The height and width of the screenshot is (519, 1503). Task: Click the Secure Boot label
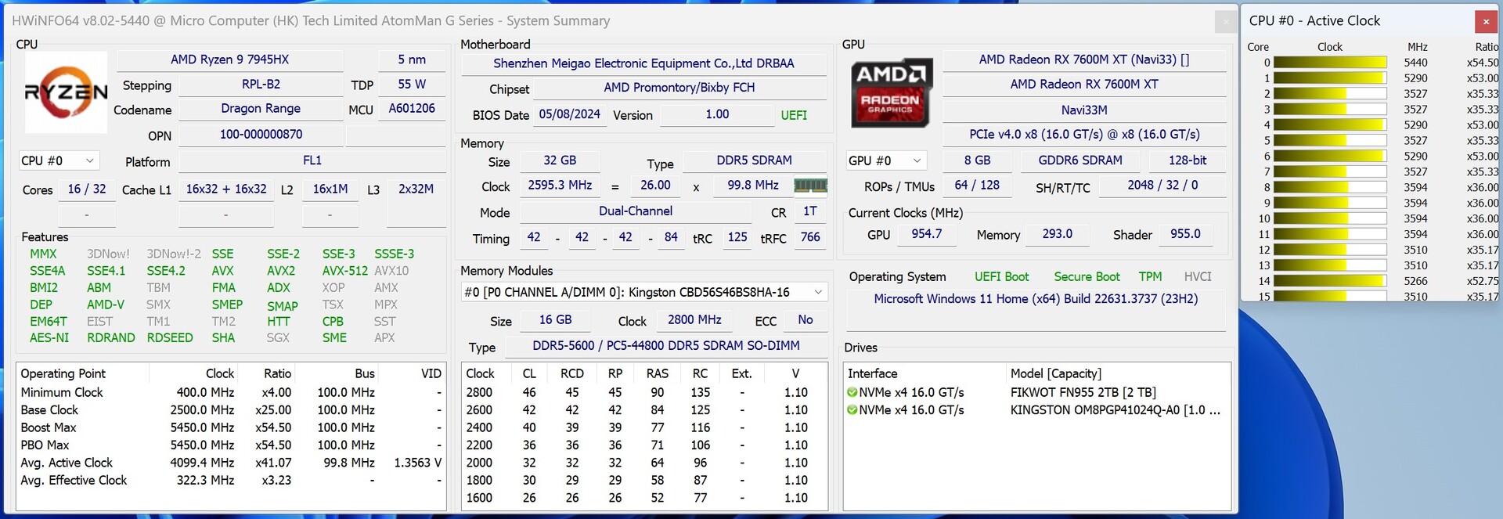click(1087, 277)
